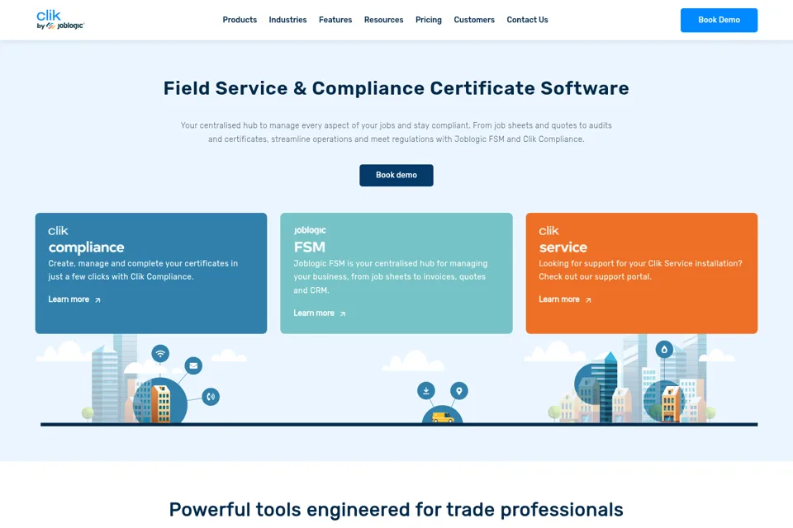Viewport: 793px width, 528px height.
Task: Click the arrow icon in compliance card
Action: point(97,300)
